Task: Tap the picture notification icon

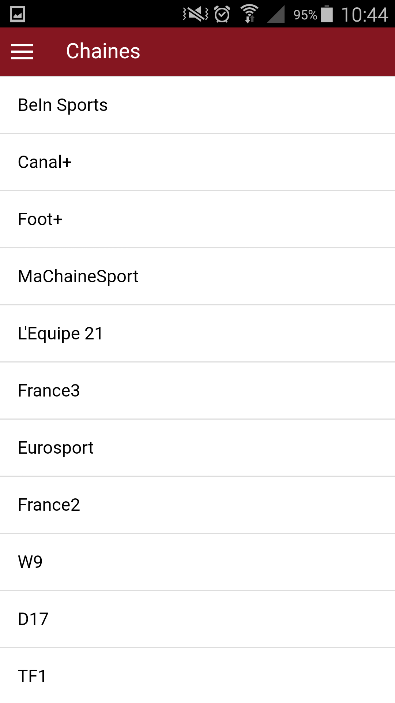Action: (x=17, y=15)
